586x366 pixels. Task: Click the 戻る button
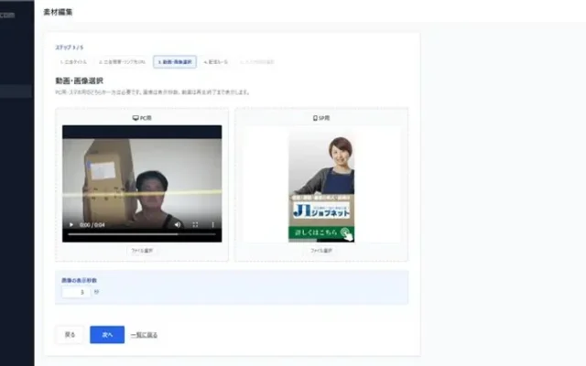point(70,335)
